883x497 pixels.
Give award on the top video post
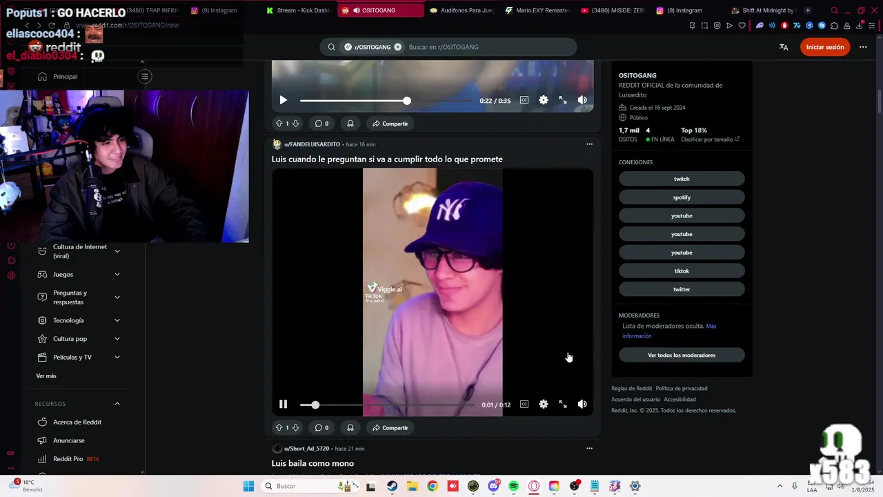[350, 124]
